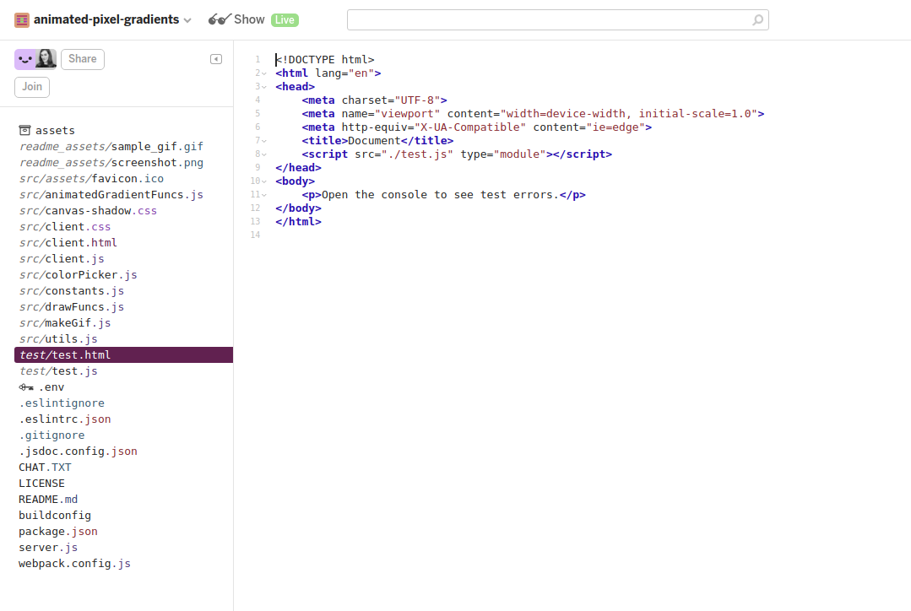
Task: Focus the top search input field
Action: (558, 19)
